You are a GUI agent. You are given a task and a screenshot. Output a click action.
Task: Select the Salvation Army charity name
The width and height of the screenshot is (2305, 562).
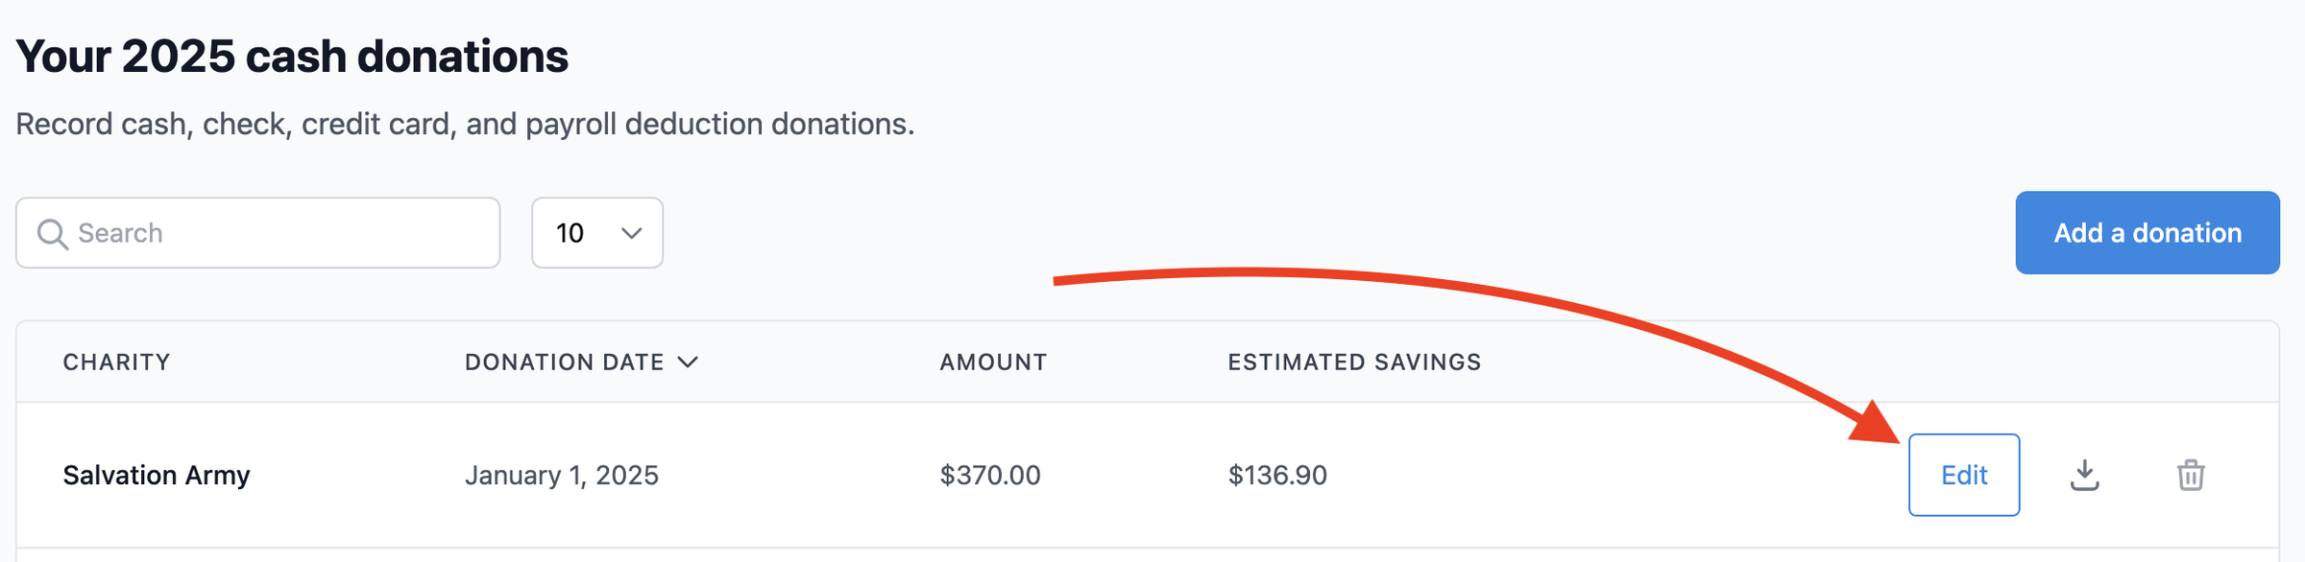(157, 474)
